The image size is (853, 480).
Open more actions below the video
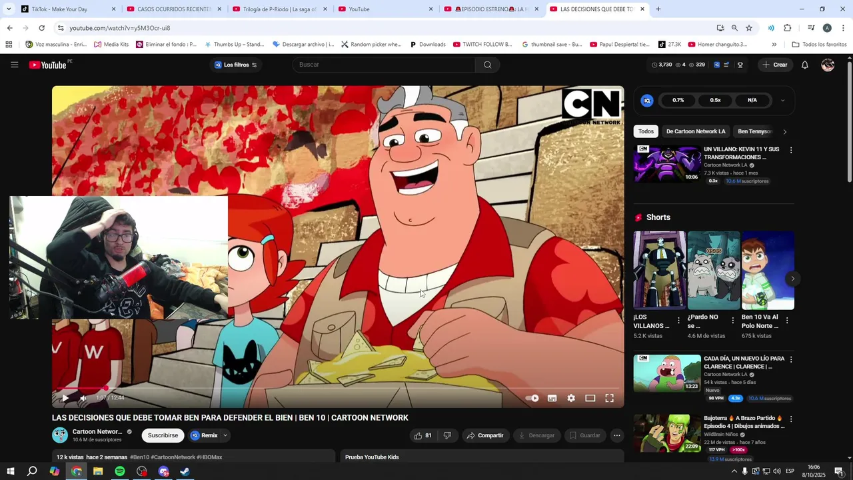[616, 435]
